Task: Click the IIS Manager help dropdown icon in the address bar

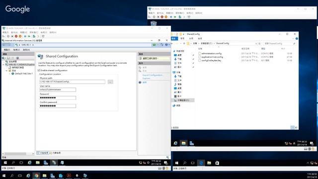Action: point(167,45)
